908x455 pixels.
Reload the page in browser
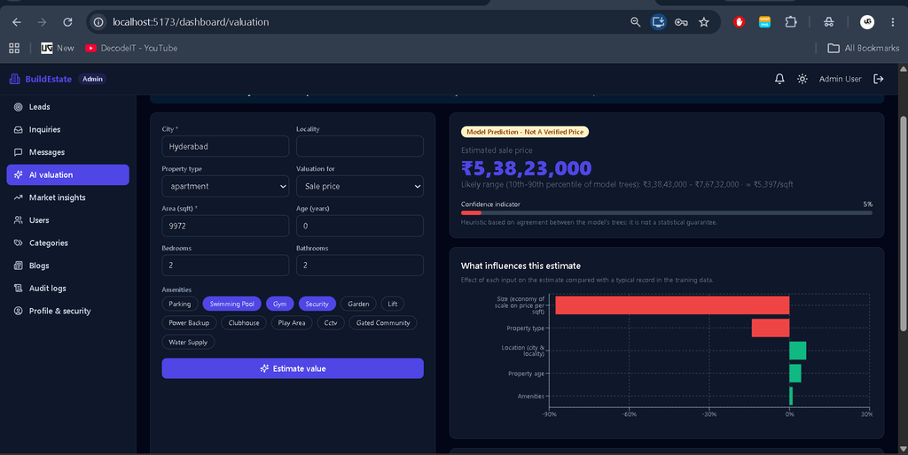67,22
